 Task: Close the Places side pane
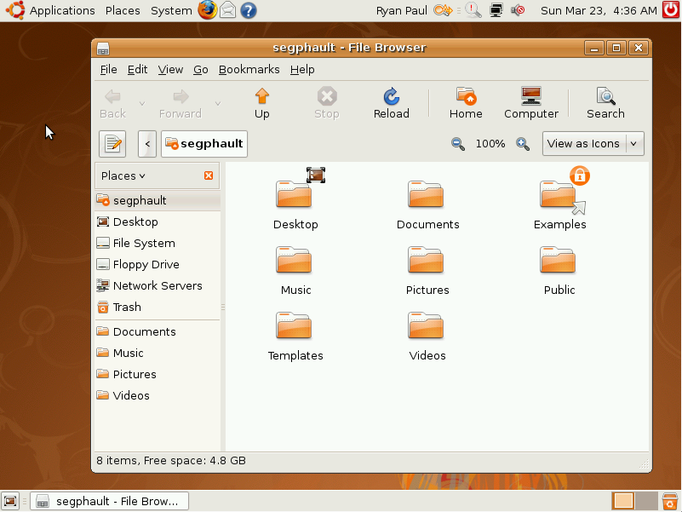click(x=209, y=175)
